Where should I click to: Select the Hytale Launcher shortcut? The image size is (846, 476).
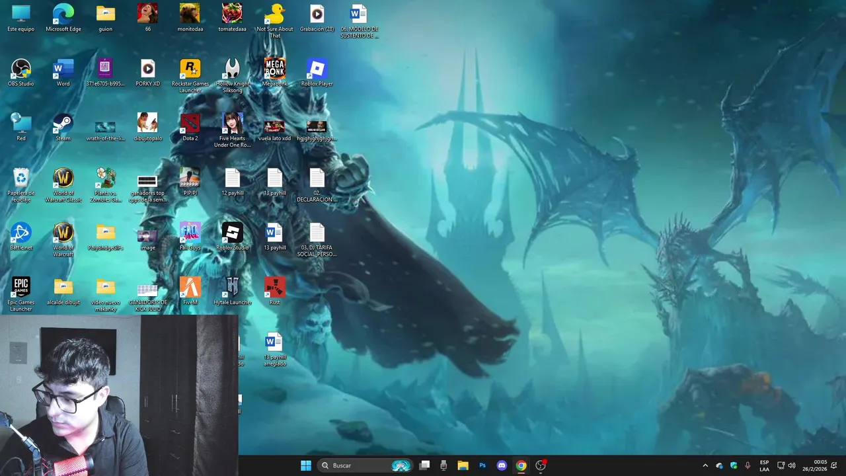pos(232,292)
